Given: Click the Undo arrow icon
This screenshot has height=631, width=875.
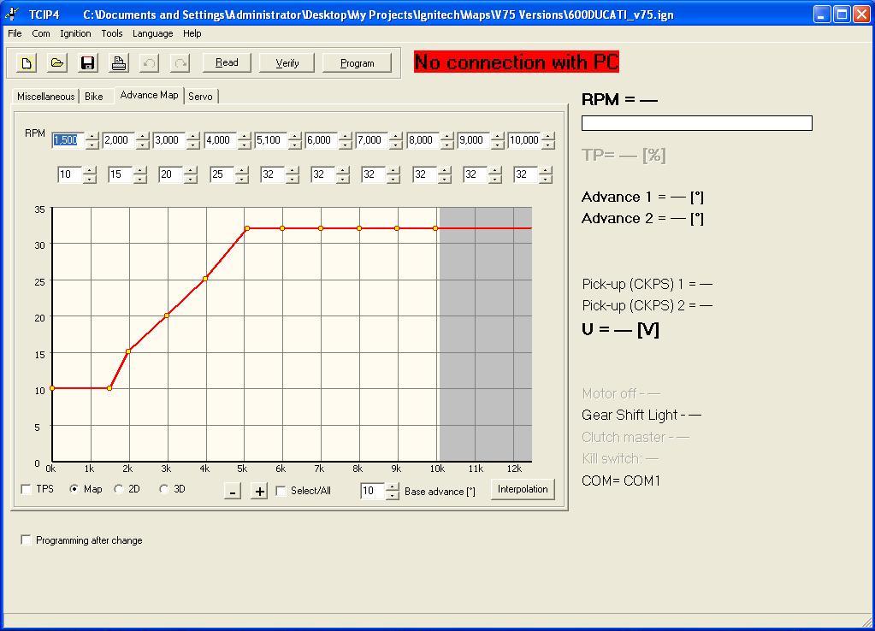Looking at the screenshot, I should (x=149, y=63).
